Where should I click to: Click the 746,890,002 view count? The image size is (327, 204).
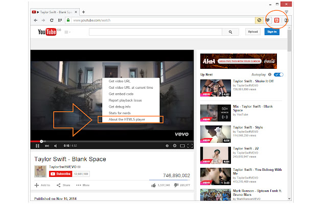tap(176, 175)
